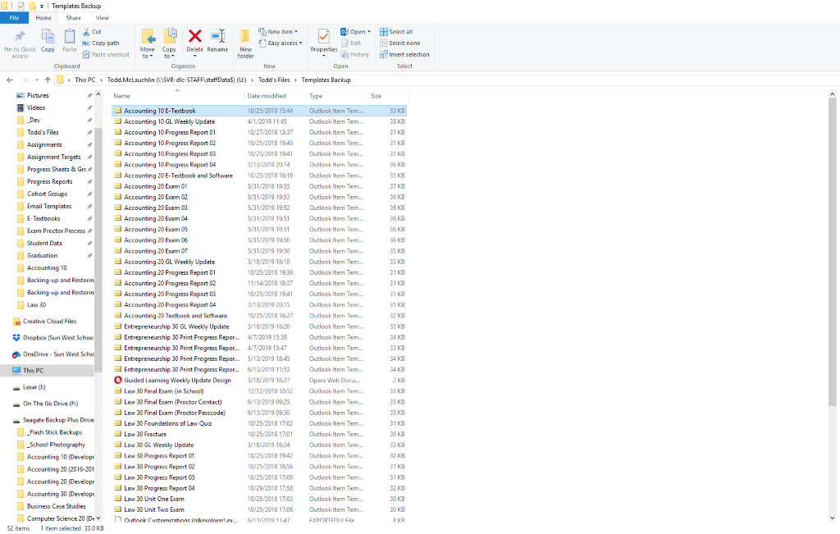This screenshot has width=840, height=534.
Task: Select _School Photography folder
Action: click(56, 445)
